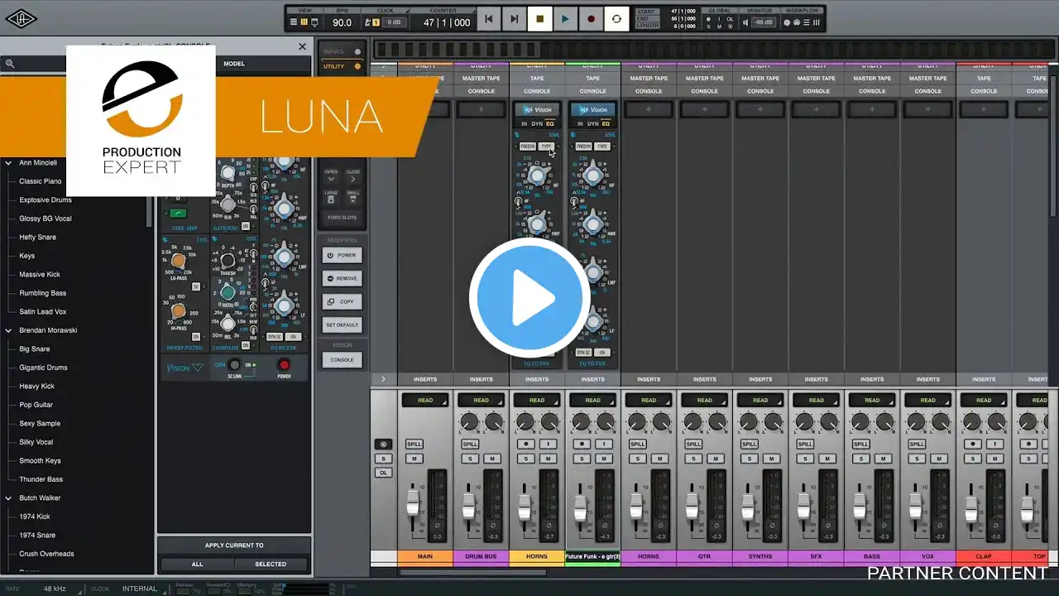Click the first WORKFLOW circle icon
The width and height of the screenshot is (1059, 596).
(787, 22)
